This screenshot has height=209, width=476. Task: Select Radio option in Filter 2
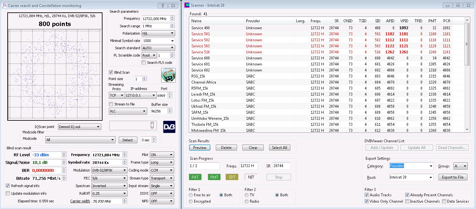247,201
